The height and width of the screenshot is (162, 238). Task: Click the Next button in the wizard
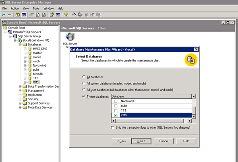pos(141,141)
